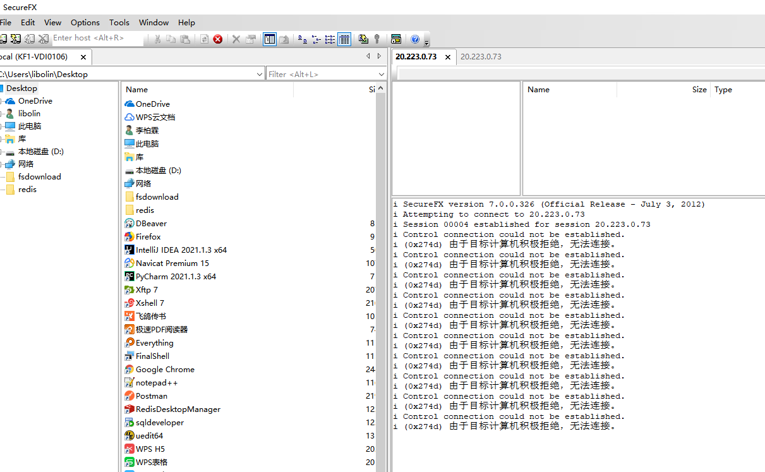Click the Copy toolbar icon
Image resolution: width=765 pixels, height=472 pixels.
tap(171, 39)
